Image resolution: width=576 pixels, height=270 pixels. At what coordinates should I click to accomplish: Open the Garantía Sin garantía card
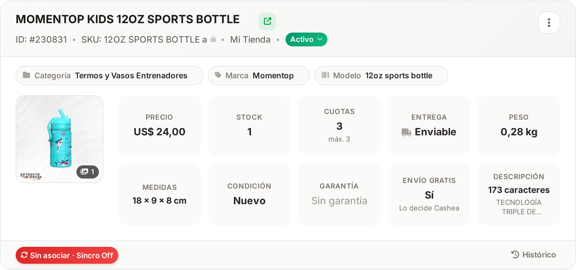(339, 194)
